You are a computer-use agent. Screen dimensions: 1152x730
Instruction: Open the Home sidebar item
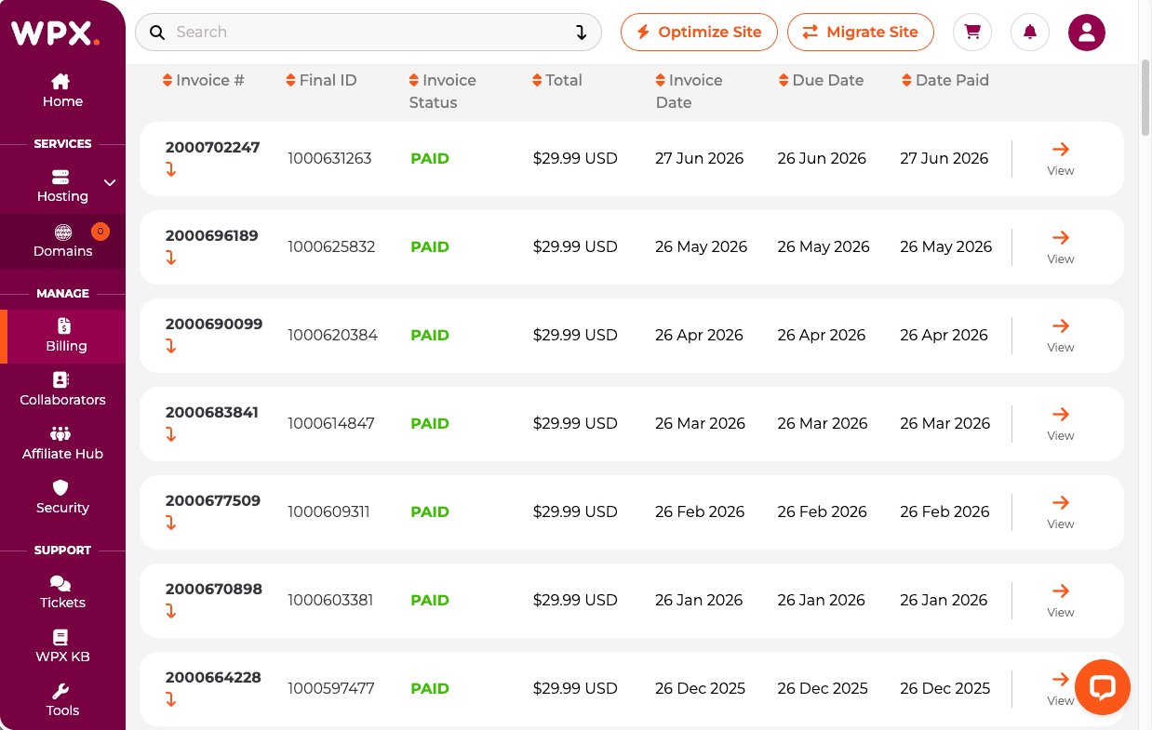62,90
